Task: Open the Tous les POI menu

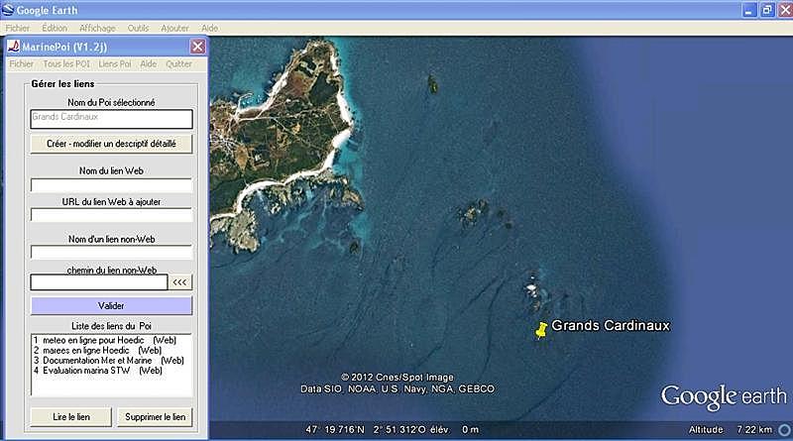Action: click(x=66, y=63)
